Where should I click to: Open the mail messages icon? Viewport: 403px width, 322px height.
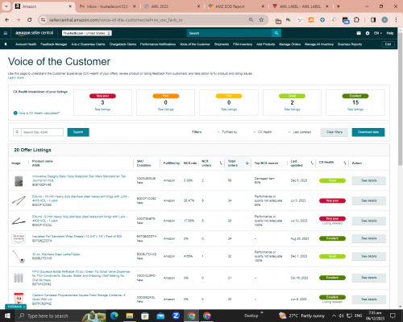tap(359, 33)
